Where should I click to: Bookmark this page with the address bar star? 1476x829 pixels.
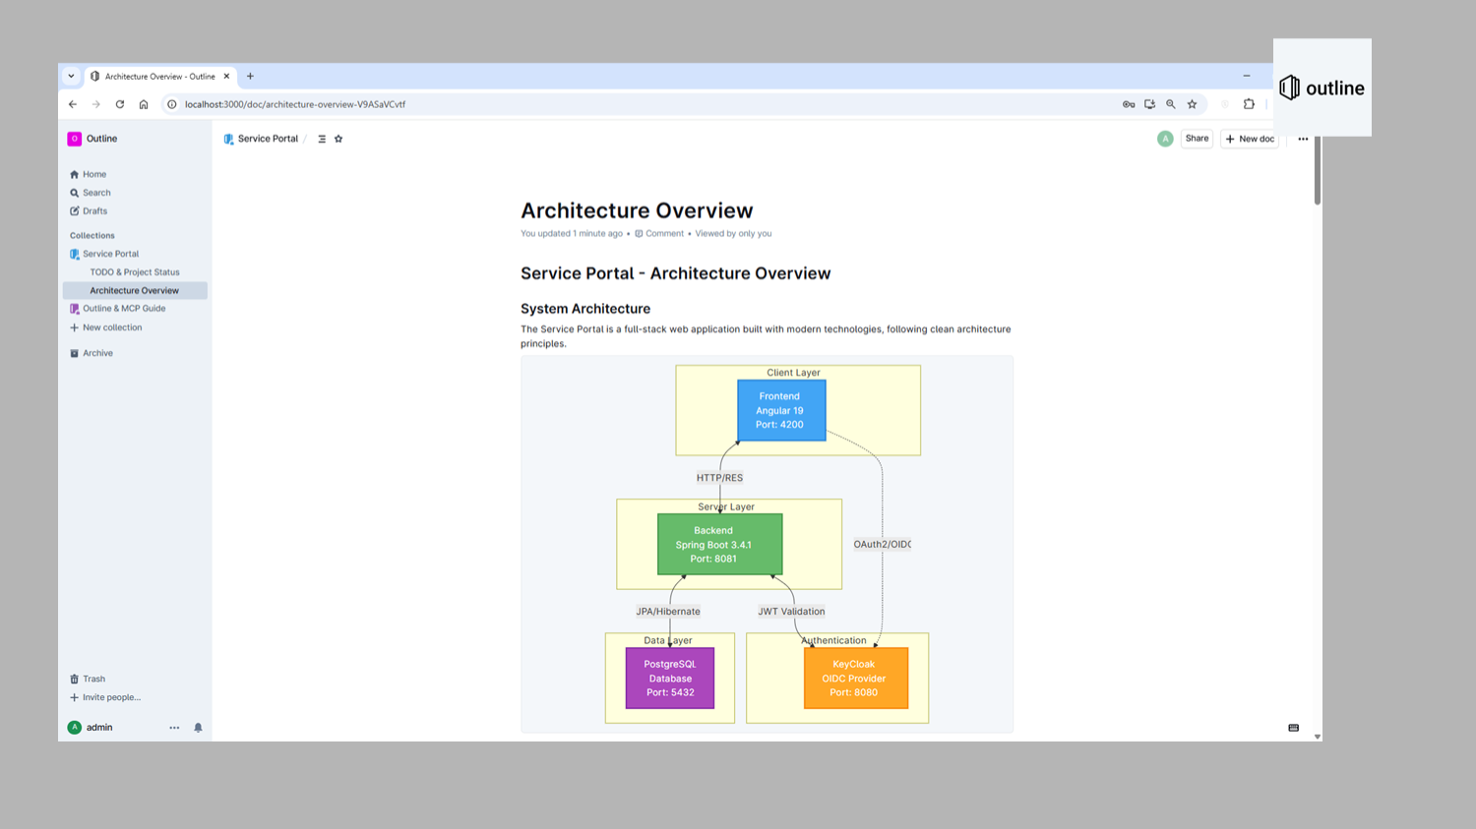pyautogui.click(x=1192, y=104)
